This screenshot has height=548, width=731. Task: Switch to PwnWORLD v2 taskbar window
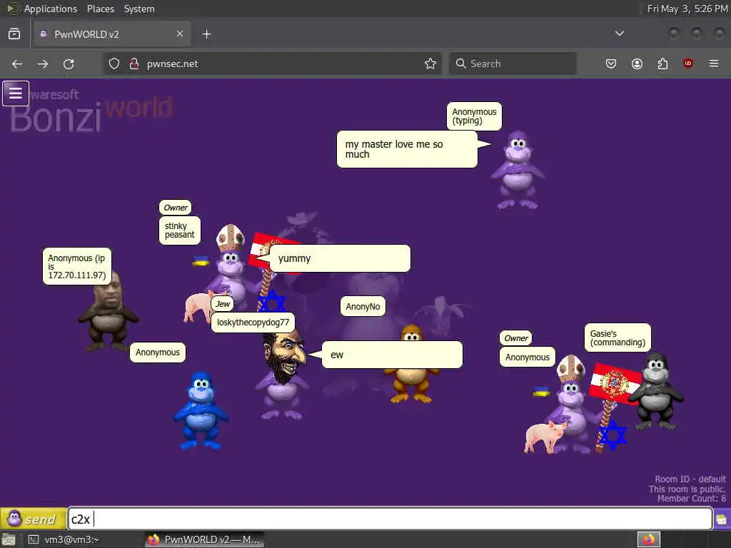204,539
